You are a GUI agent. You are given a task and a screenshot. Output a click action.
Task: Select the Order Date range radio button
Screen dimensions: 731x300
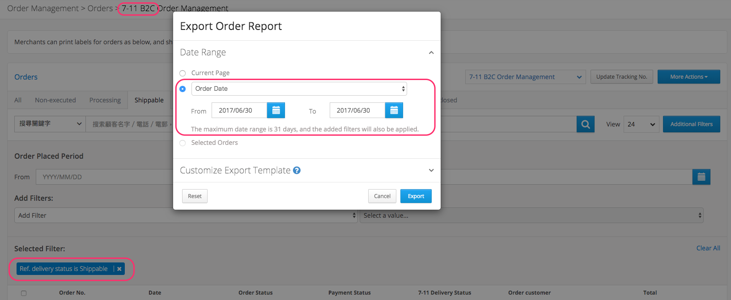[x=183, y=89]
